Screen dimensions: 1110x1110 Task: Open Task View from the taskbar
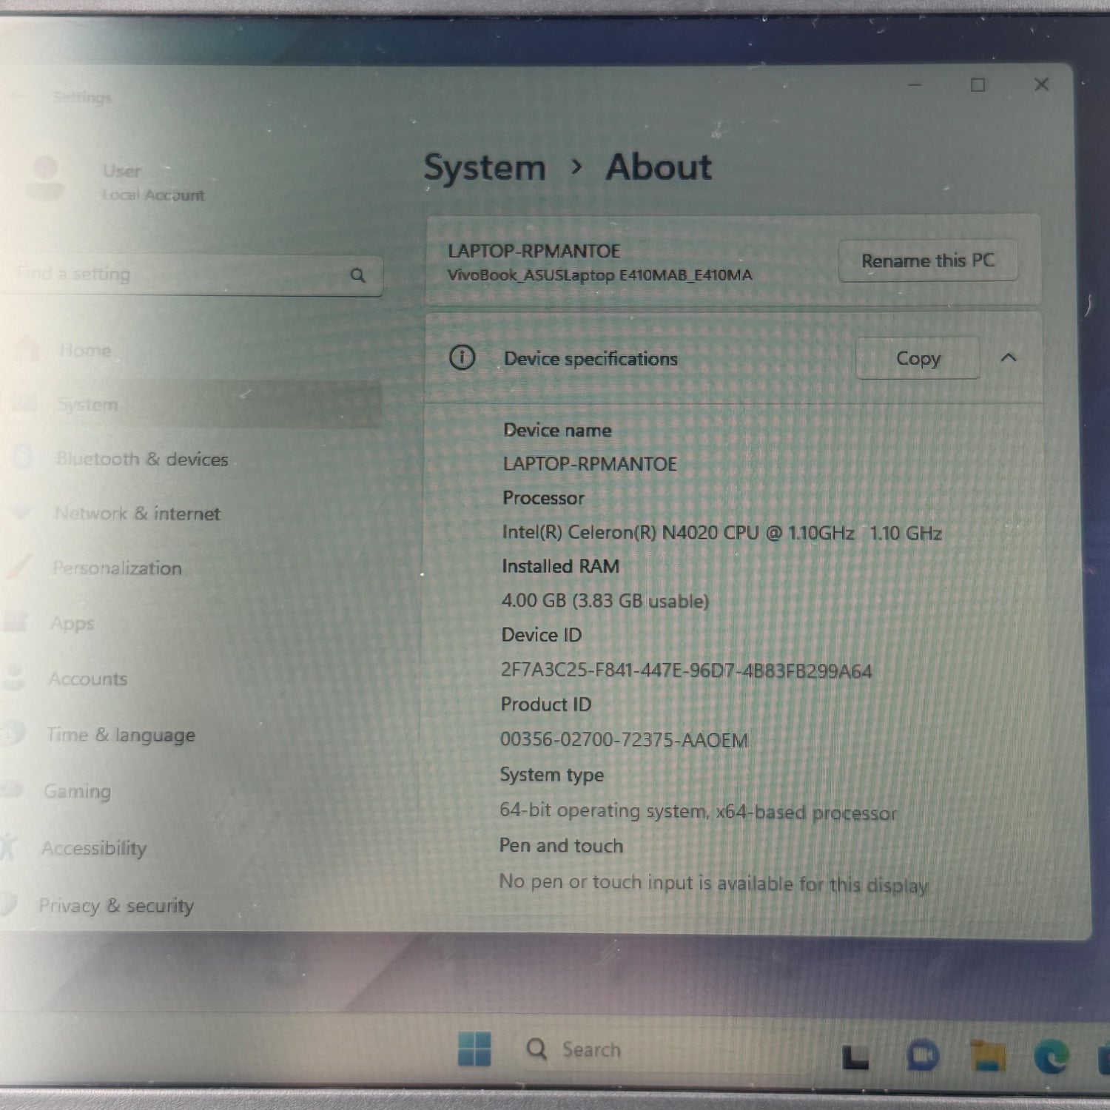click(855, 1057)
